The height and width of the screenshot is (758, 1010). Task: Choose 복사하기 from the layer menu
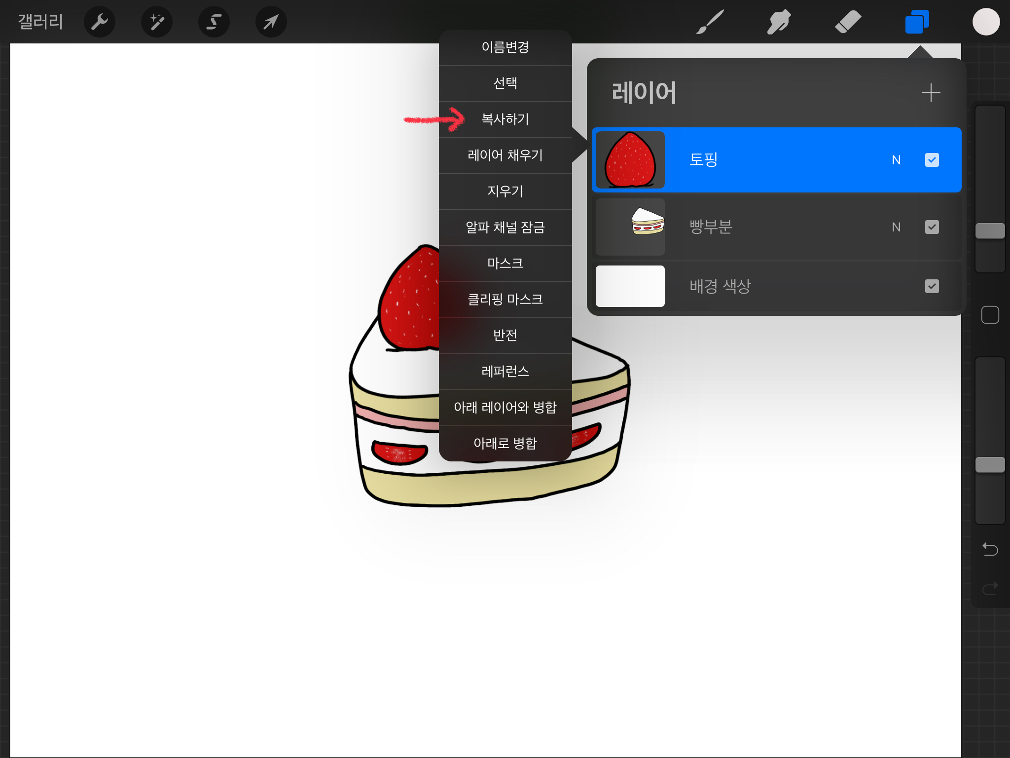point(505,119)
